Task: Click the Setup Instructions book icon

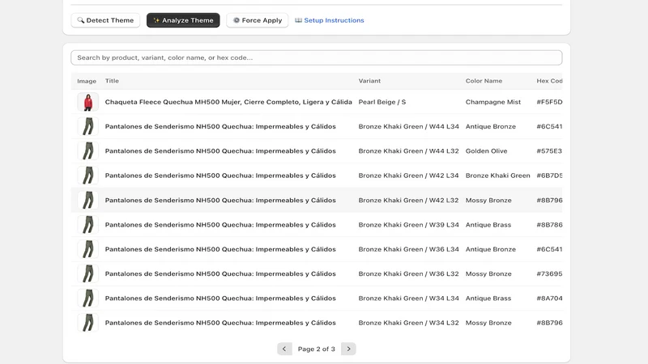Action: (298, 20)
